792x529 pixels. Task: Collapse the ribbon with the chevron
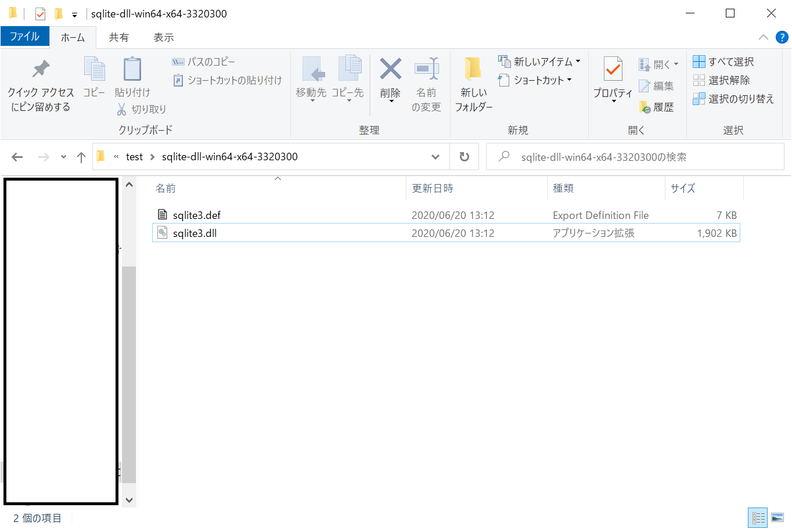764,37
